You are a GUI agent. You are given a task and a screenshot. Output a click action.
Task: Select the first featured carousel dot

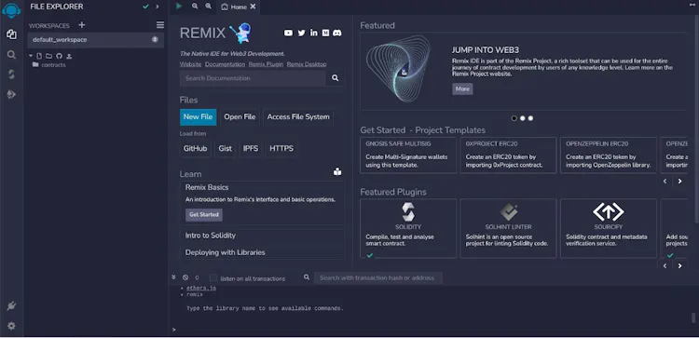pos(514,118)
